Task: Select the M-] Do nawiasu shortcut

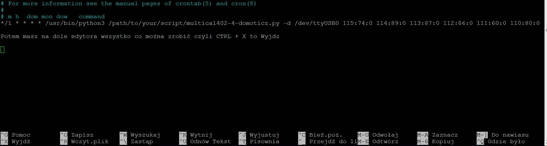Action: click(x=502, y=135)
